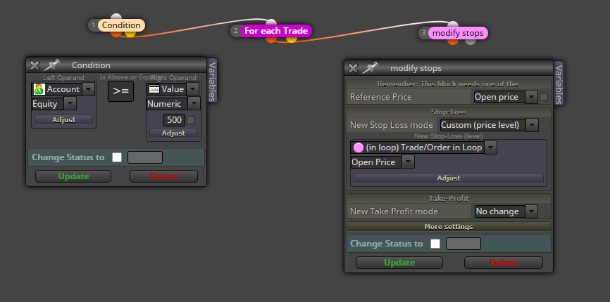
Task: Click the Change Status color box in Condition
Action: pyautogui.click(x=145, y=157)
